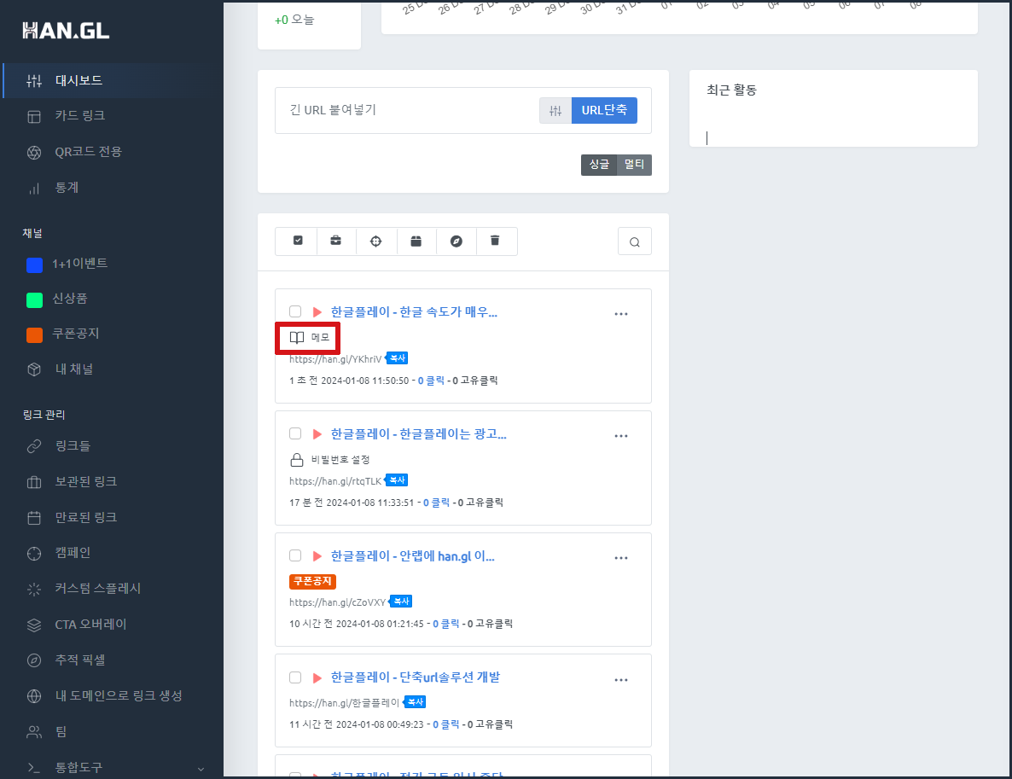The image size is (1012, 779).
Task: Select the 쿠폰공지 channel orange swatch
Action: point(34,334)
